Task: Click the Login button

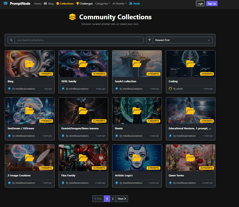Action: (x=200, y=3)
